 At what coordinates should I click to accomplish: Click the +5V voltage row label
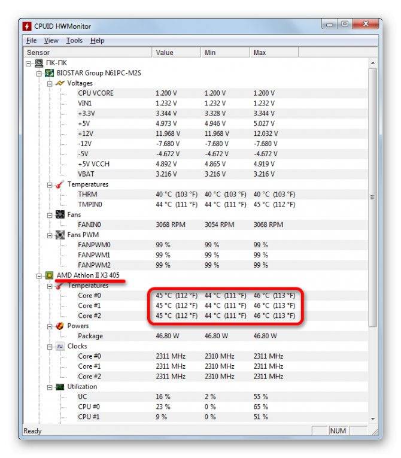(x=84, y=123)
